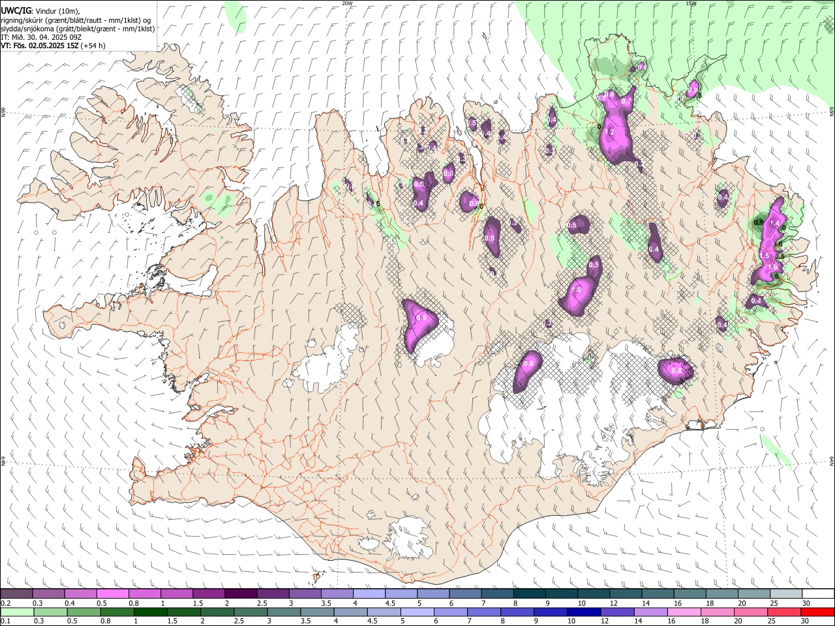Click the 'UWC/IG: Vindur (10m),' title line

40,11
